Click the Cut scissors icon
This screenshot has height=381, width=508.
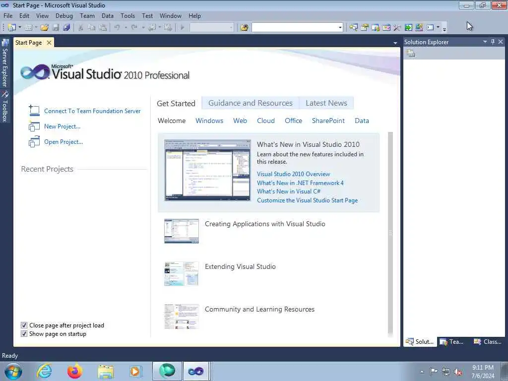click(x=81, y=28)
